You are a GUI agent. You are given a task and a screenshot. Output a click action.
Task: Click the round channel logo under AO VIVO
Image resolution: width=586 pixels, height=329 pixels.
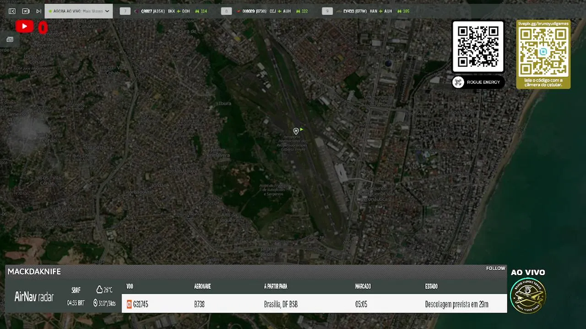coord(528,296)
